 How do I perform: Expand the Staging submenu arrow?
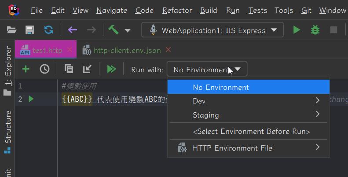[x=318, y=114]
